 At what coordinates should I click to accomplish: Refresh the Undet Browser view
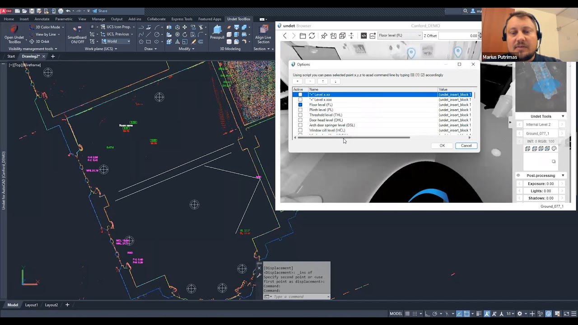click(312, 36)
